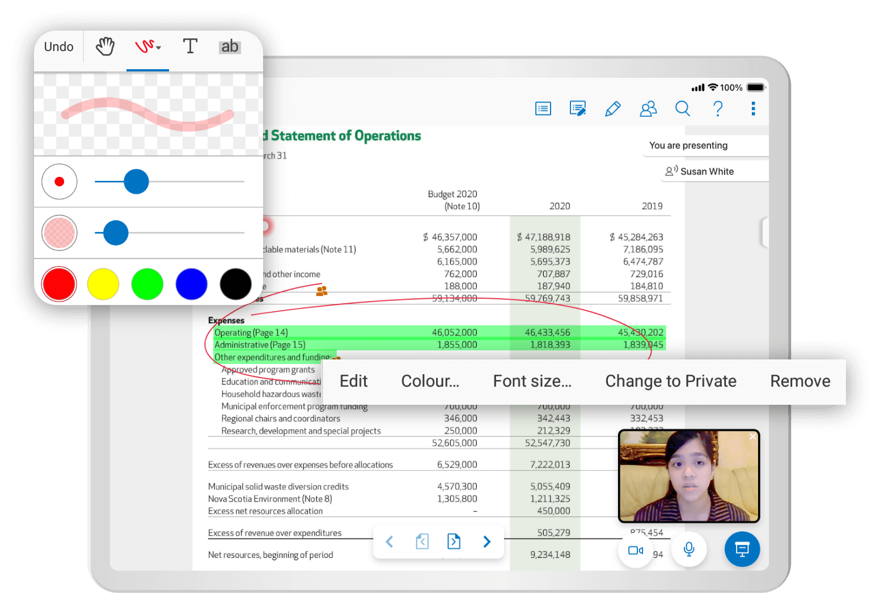The width and height of the screenshot is (880, 593).
Task: Open help with the question mark icon
Action: 718,108
